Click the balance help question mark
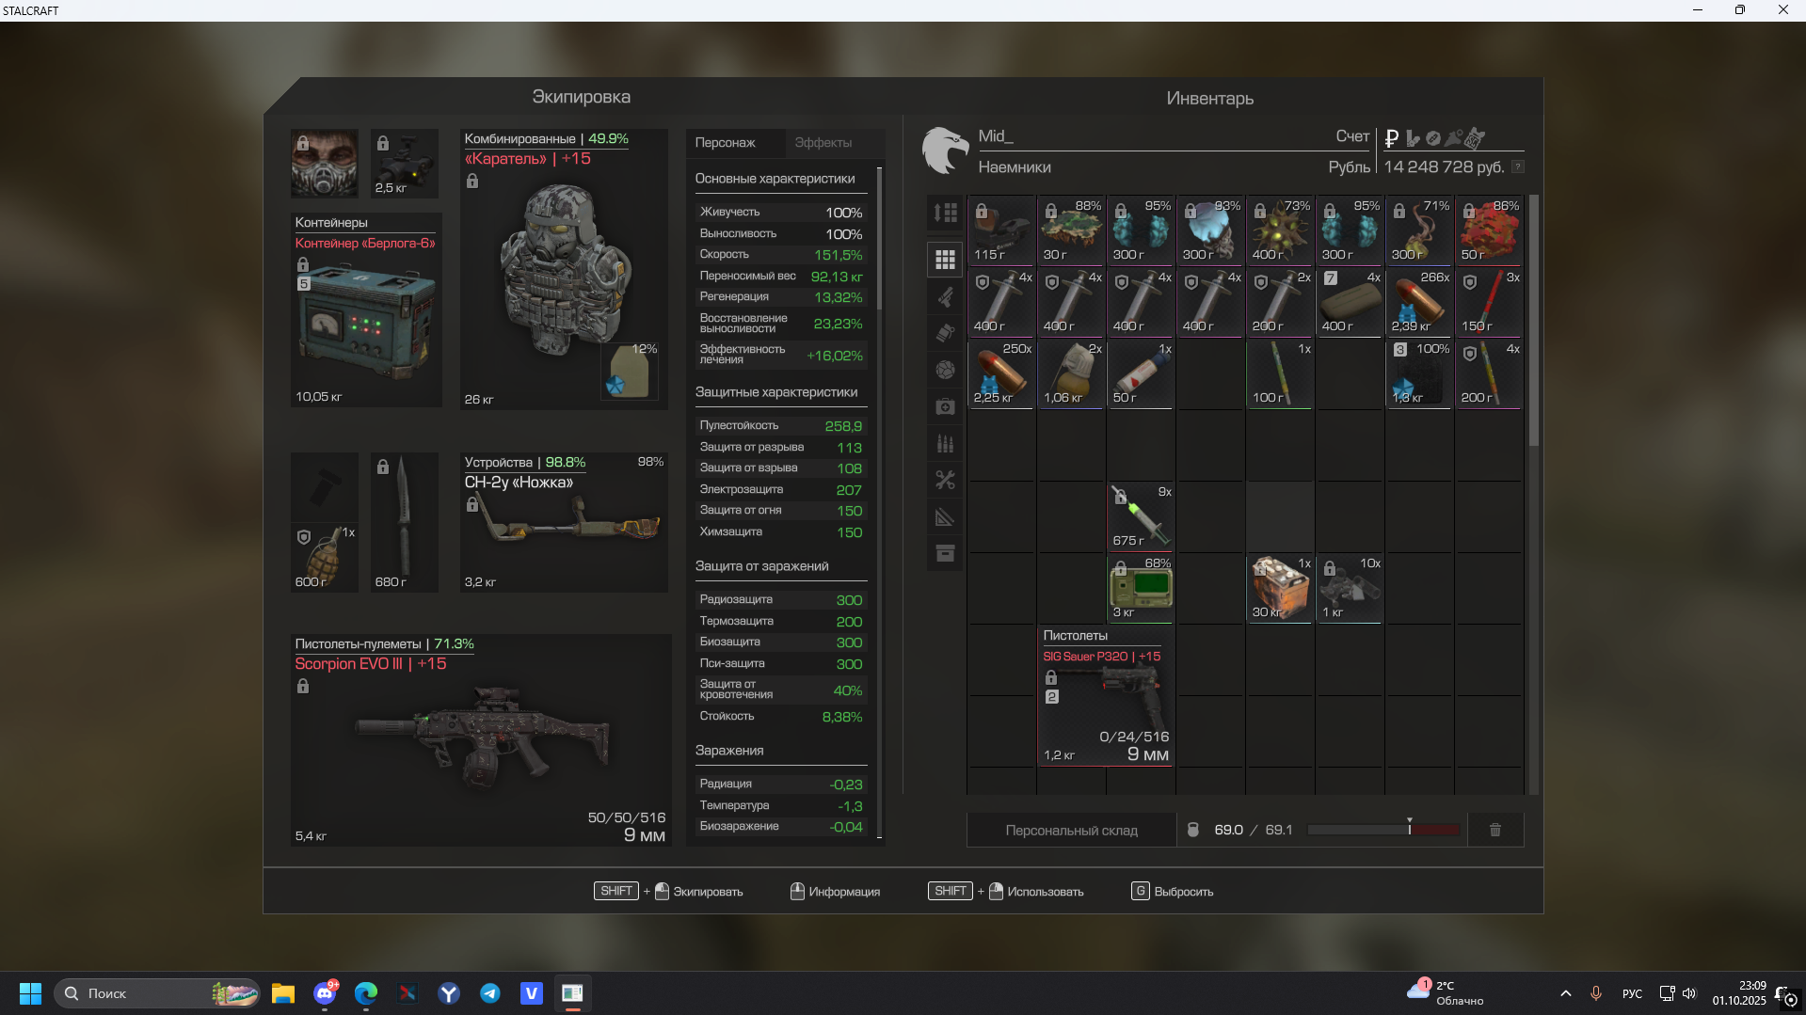The width and height of the screenshot is (1806, 1015). click(1517, 167)
